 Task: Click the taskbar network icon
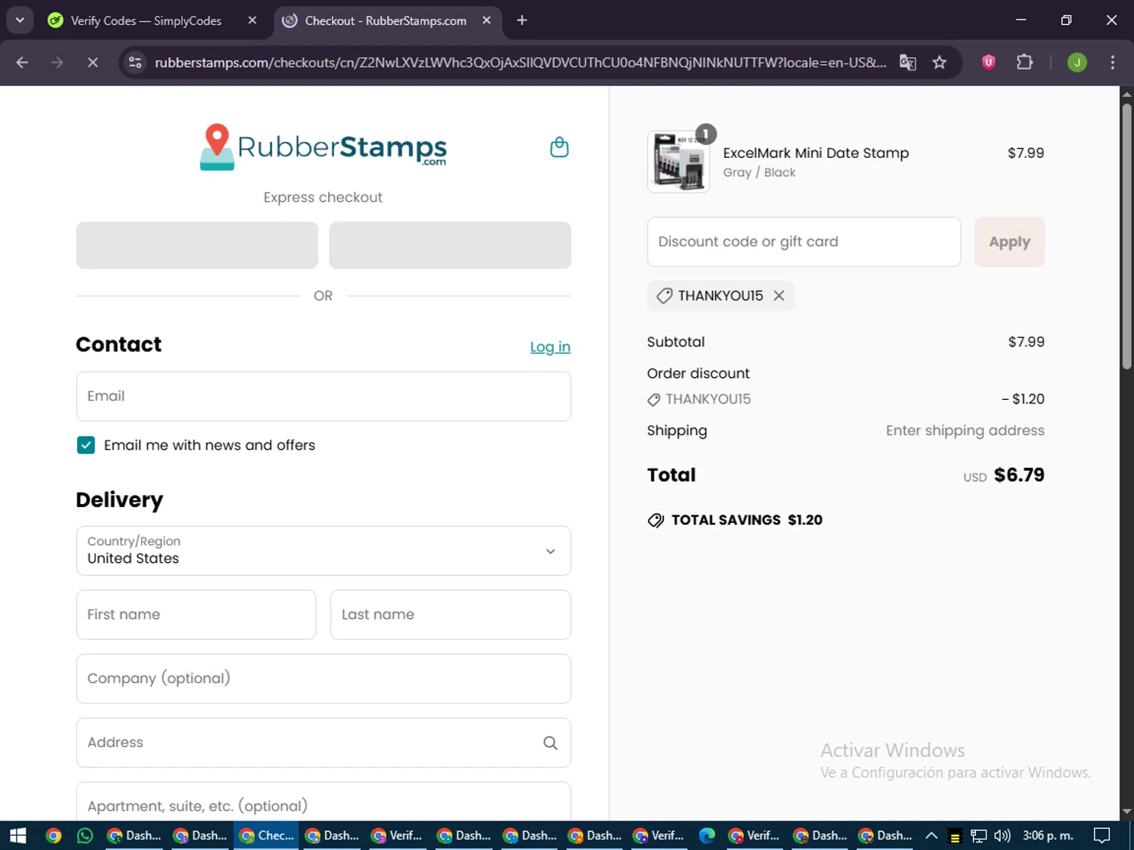(979, 836)
